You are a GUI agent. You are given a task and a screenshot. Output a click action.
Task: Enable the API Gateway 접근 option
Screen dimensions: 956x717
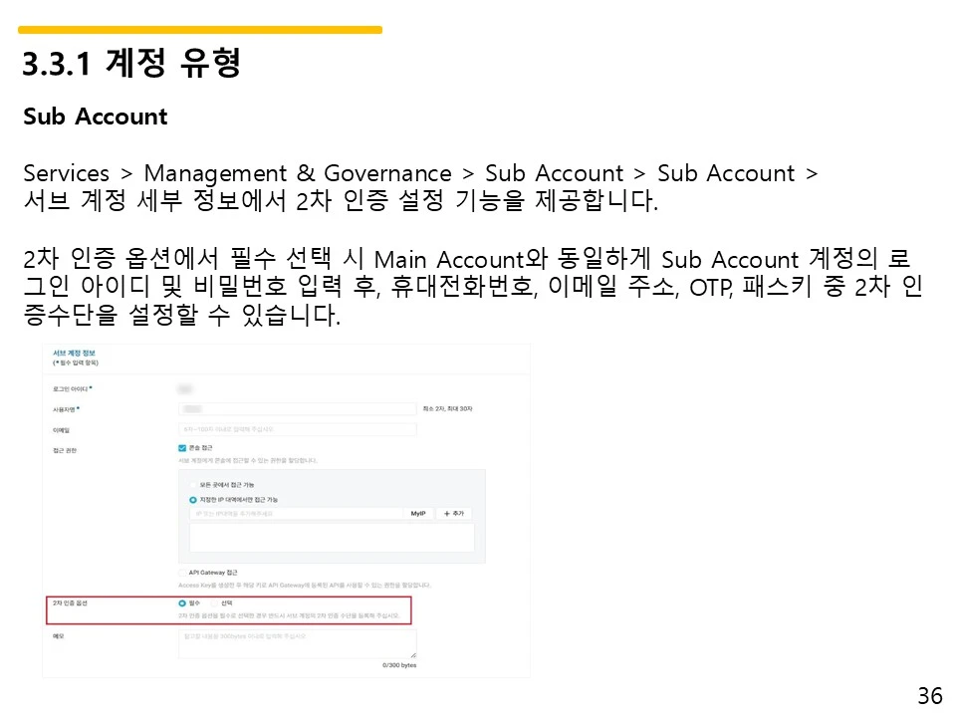pyautogui.click(x=181, y=571)
